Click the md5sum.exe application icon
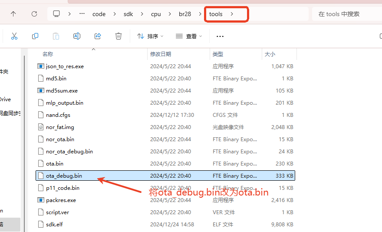This screenshot has width=382, height=232. click(41, 90)
